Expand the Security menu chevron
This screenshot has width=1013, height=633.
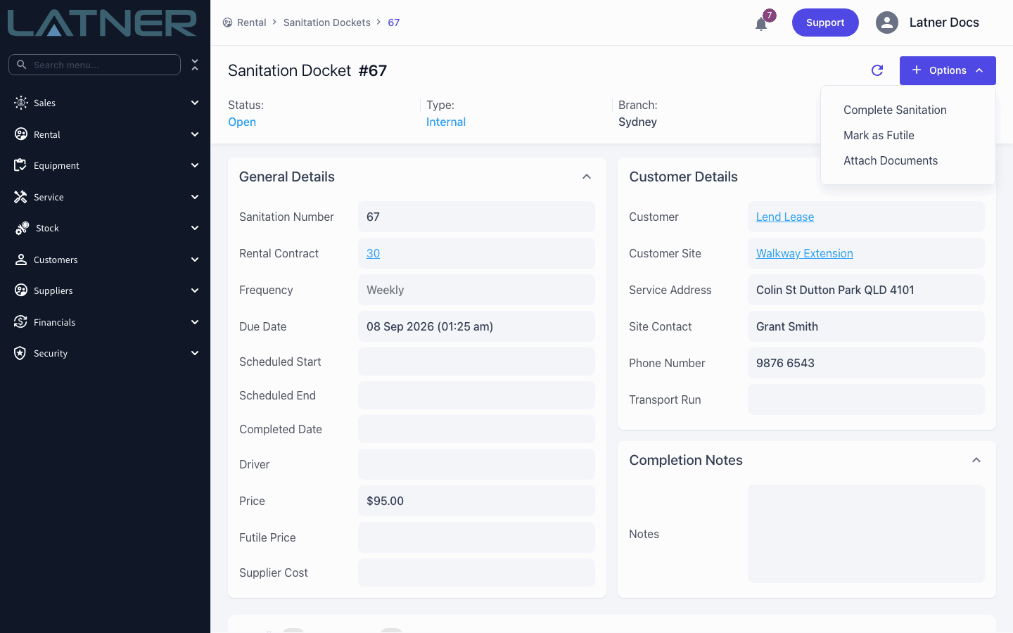[x=195, y=353]
